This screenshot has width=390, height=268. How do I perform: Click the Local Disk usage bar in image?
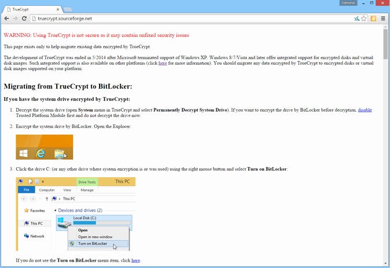tap(101, 223)
